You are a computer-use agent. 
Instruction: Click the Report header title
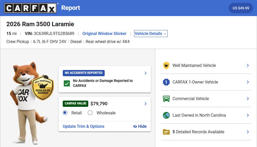(x=71, y=8)
